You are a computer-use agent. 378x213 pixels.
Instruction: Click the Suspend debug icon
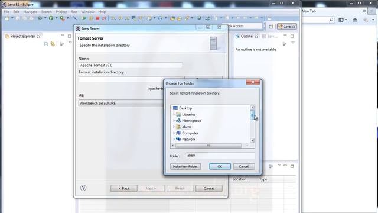(x=91, y=18)
